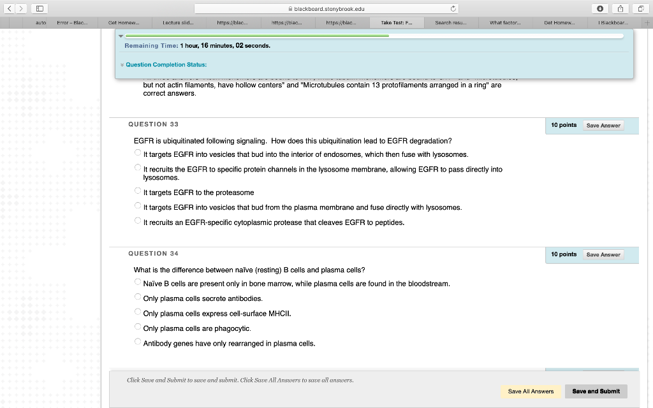Image resolution: width=653 pixels, height=408 pixels.
Task: Click the Save and Submit button
Action: 596,391
